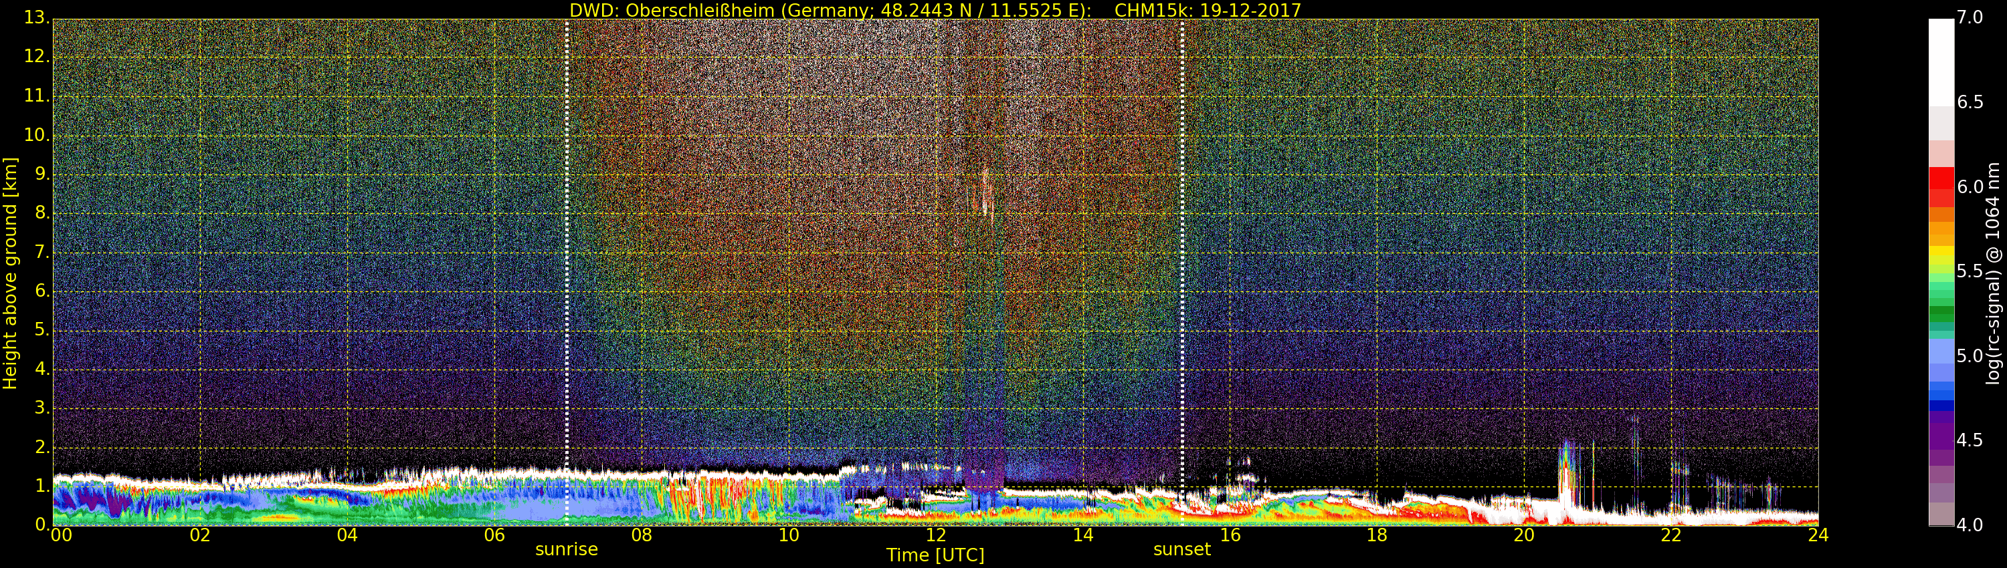Click the "4.5" colorbar scale value

point(1969,440)
